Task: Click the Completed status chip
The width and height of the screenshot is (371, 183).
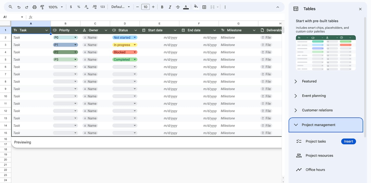Action: [125, 60]
